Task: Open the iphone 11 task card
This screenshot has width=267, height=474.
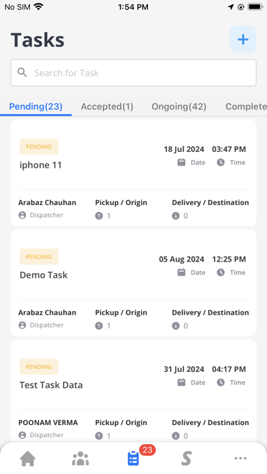Action: [x=133, y=172]
